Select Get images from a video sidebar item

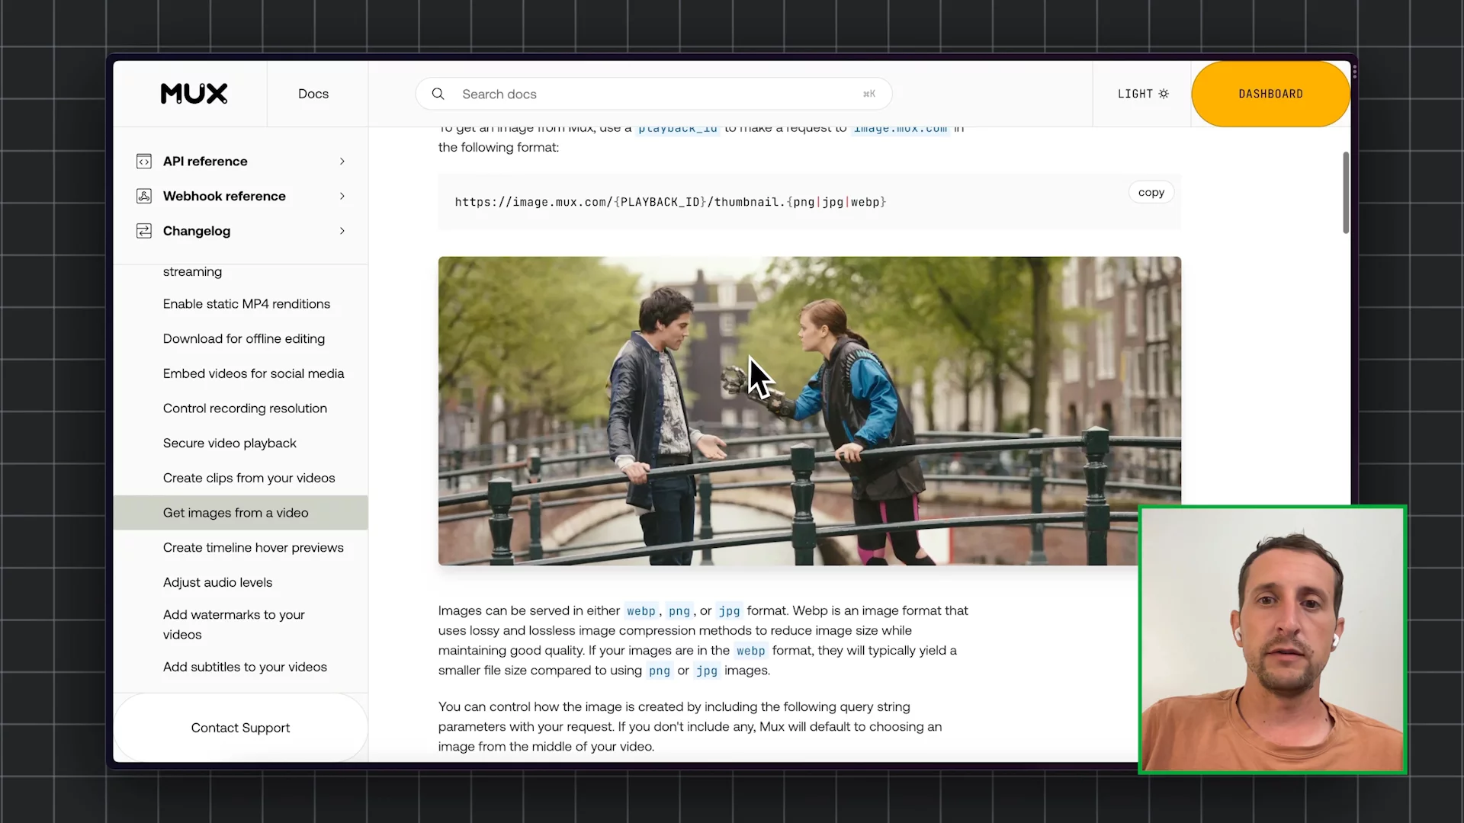236,513
